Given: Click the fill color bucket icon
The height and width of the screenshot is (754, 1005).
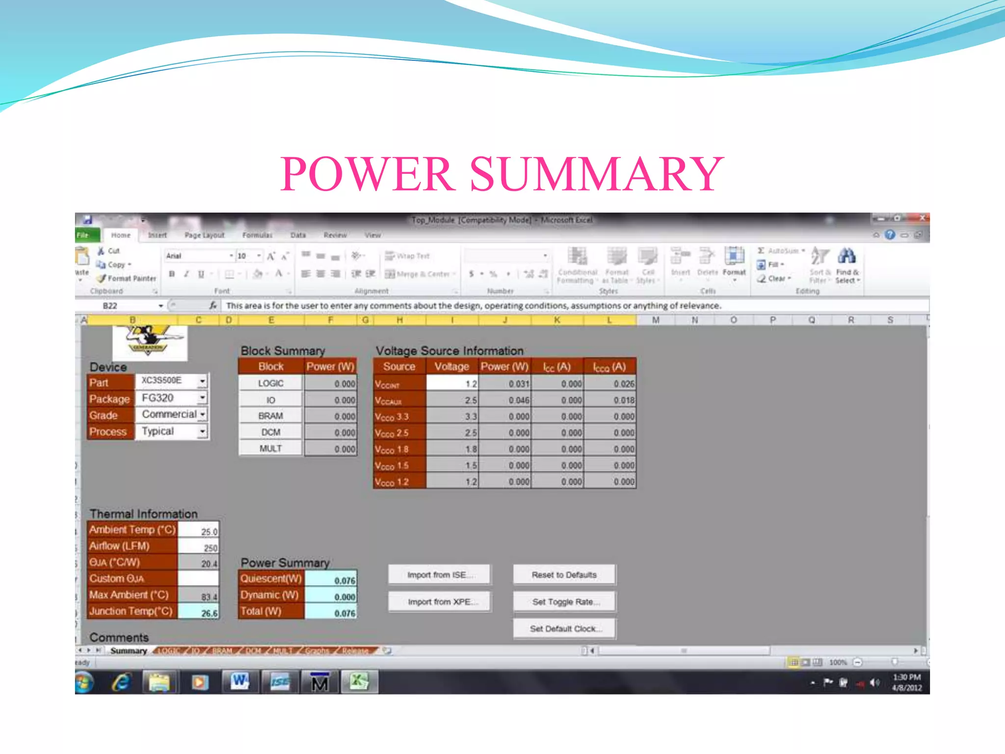Looking at the screenshot, I should pyautogui.click(x=258, y=274).
